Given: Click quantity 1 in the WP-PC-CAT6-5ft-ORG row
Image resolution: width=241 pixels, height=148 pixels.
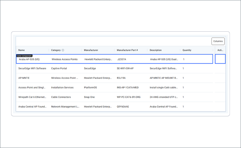Looking at the screenshot, I should tap(183, 97).
